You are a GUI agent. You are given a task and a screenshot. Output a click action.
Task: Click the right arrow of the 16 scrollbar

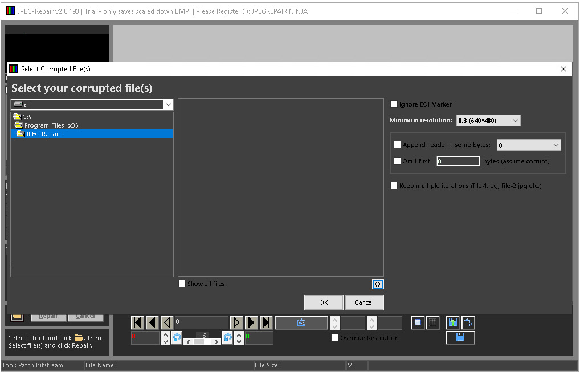click(x=217, y=342)
